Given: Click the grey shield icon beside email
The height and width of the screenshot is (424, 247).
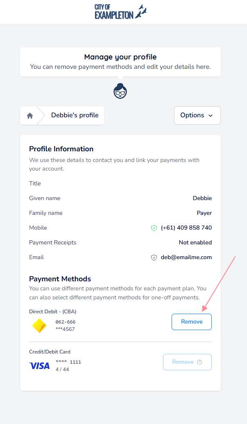Looking at the screenshot, I should click(154, 258).
